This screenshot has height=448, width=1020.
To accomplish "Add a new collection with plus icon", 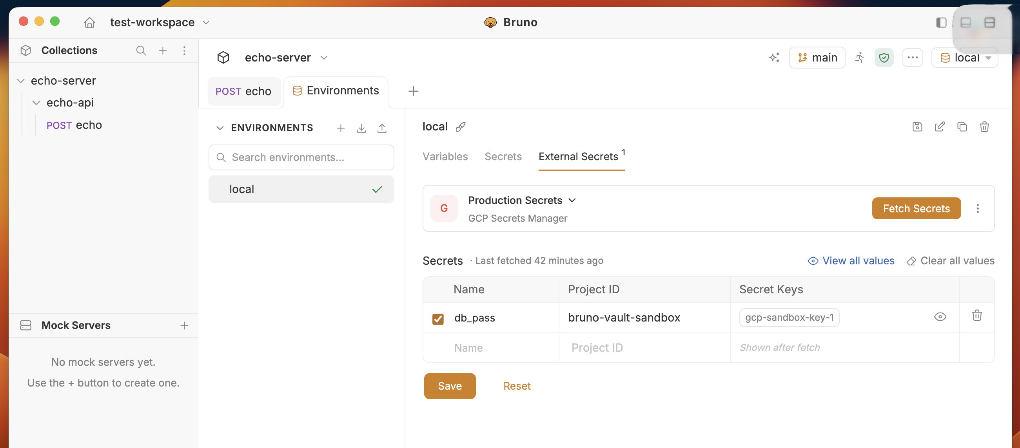I will (163, 51).
